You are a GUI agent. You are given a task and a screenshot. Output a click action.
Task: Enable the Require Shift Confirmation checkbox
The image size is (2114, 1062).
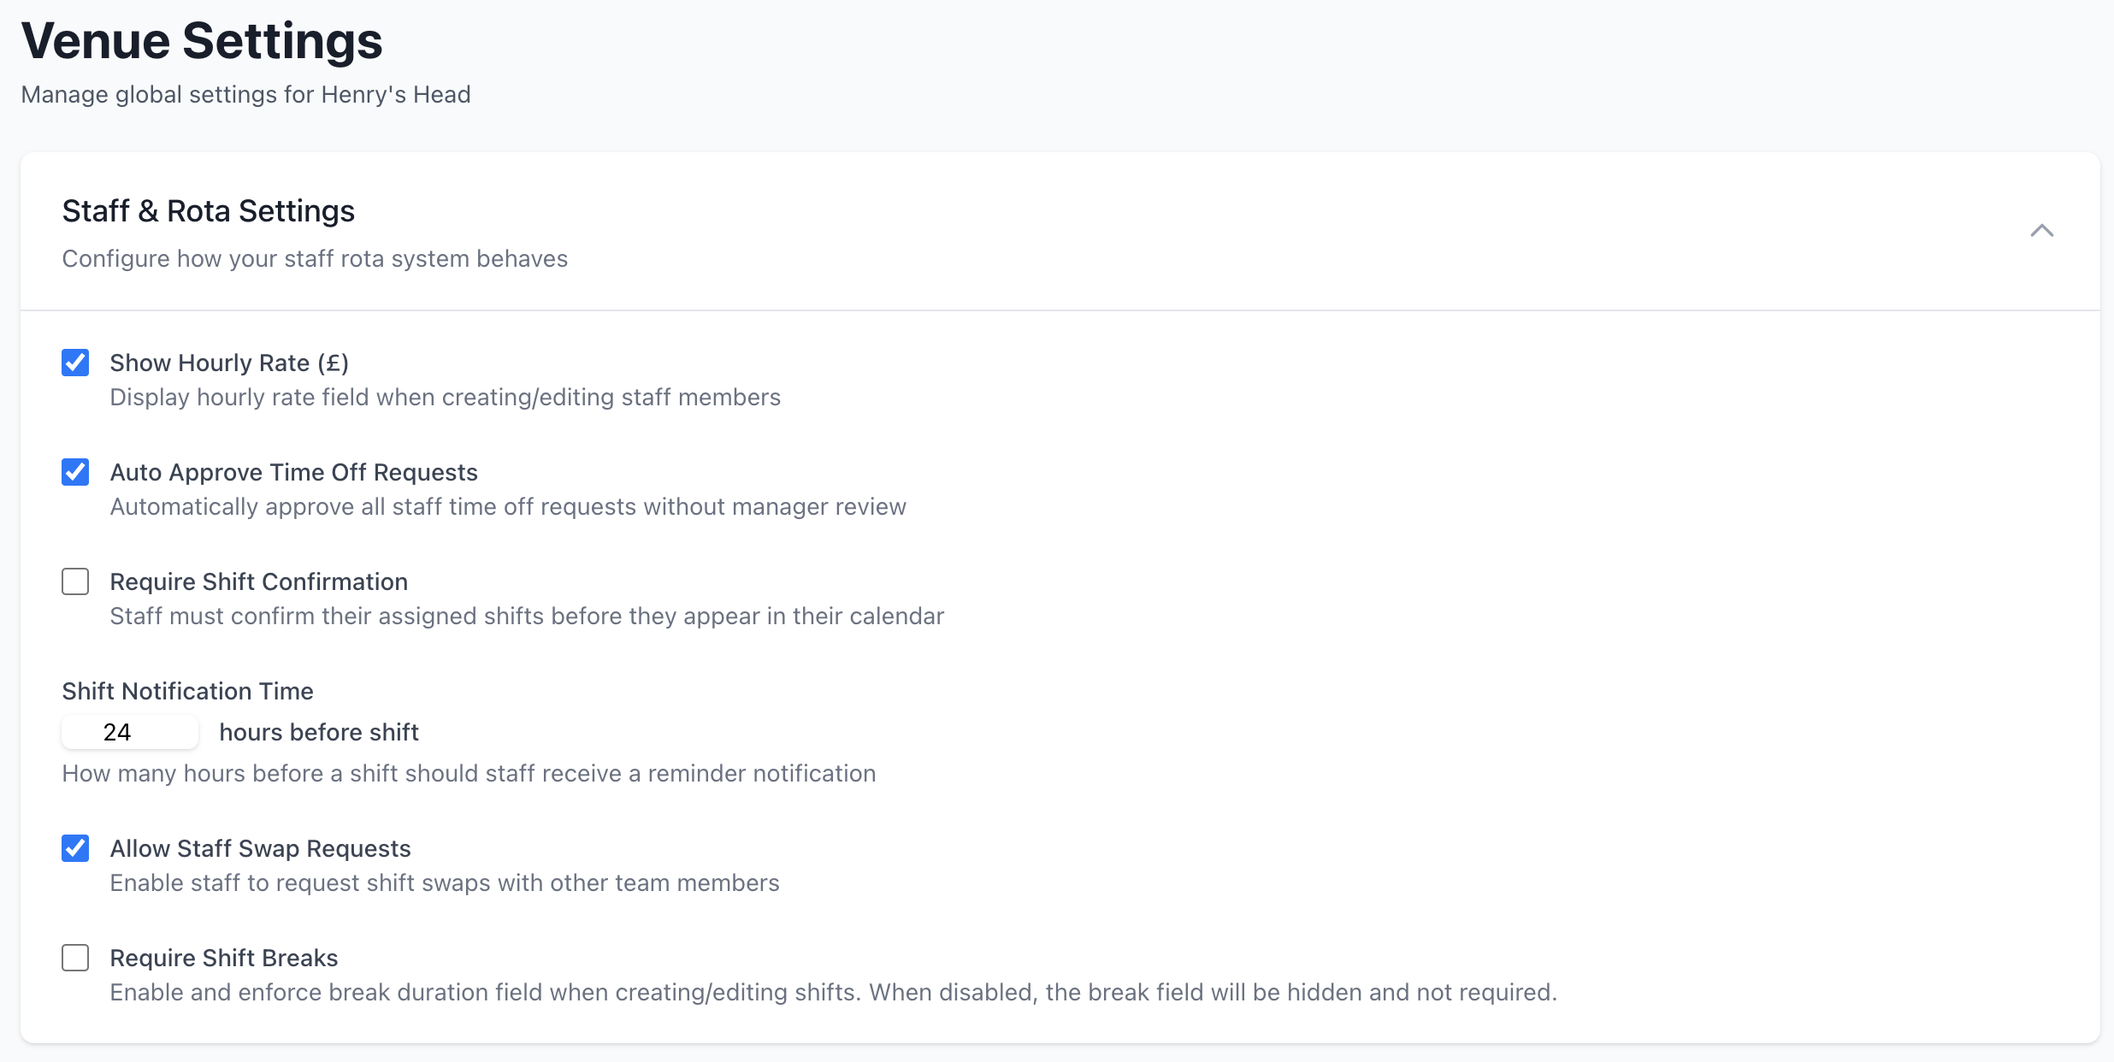[x=75, y=581]
